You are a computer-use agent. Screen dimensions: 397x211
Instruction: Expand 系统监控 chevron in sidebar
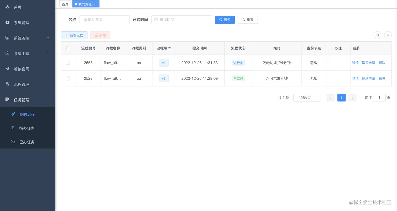click(48, 38)
